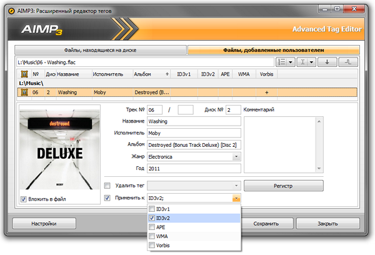The image size is (375, 255).
Task: Uncheck the Применить к checkbox
Action: click(107, 198)
